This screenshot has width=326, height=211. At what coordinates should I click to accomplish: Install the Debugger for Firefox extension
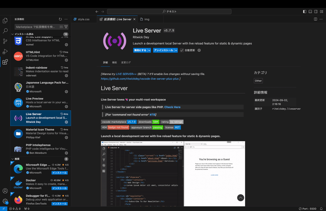click(59, 204)
